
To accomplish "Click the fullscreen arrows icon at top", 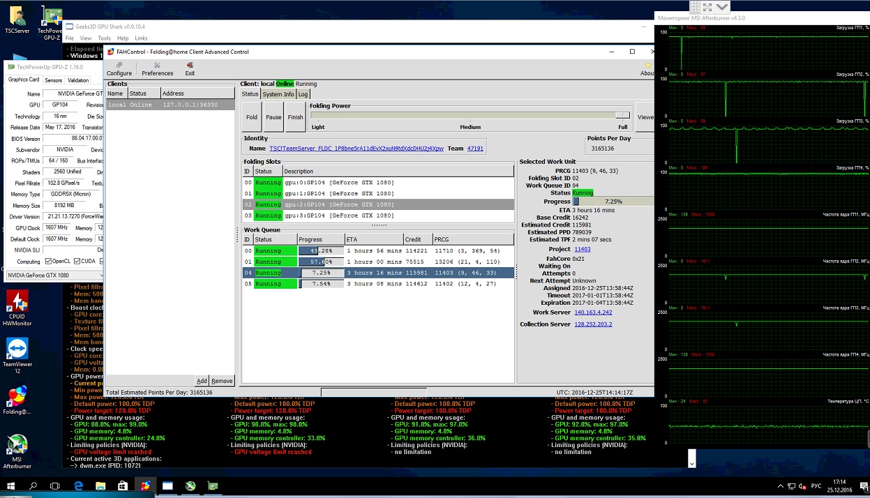I will (x=707, y=7).
